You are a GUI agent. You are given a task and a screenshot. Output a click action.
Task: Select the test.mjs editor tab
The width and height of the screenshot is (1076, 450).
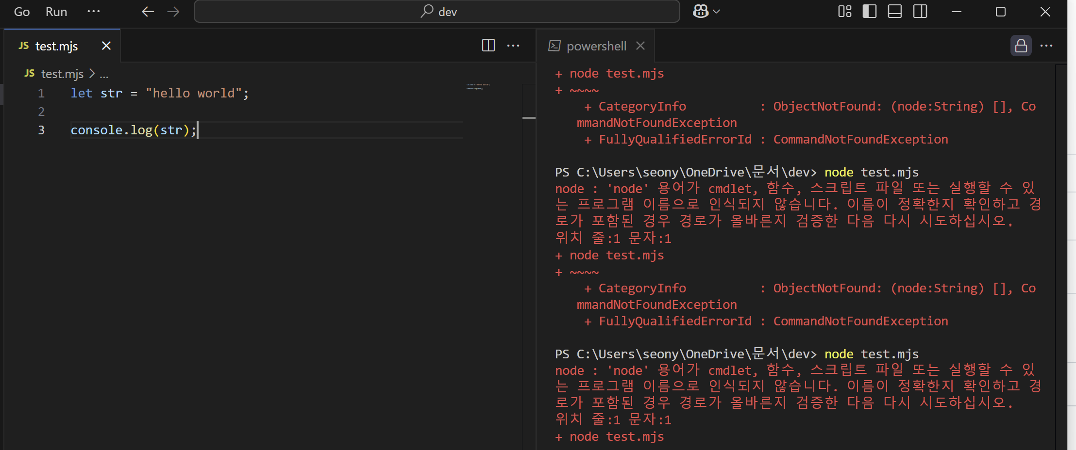click(62, 46)
